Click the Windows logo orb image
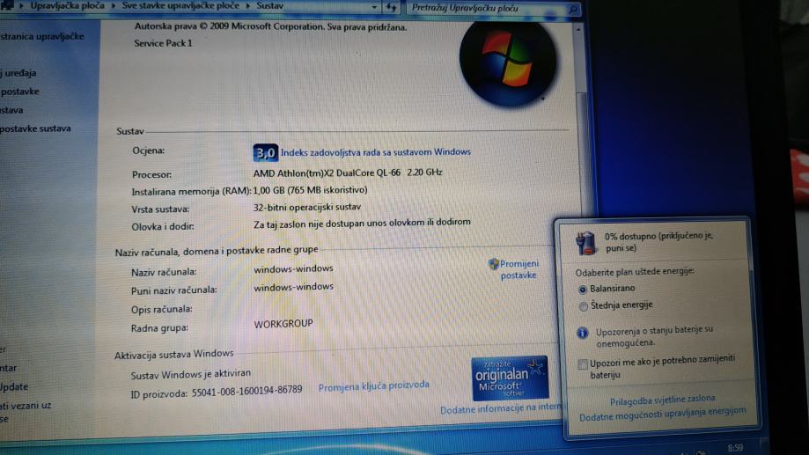Viewport: 809px width, 455px height. click(x=508, y=63)
